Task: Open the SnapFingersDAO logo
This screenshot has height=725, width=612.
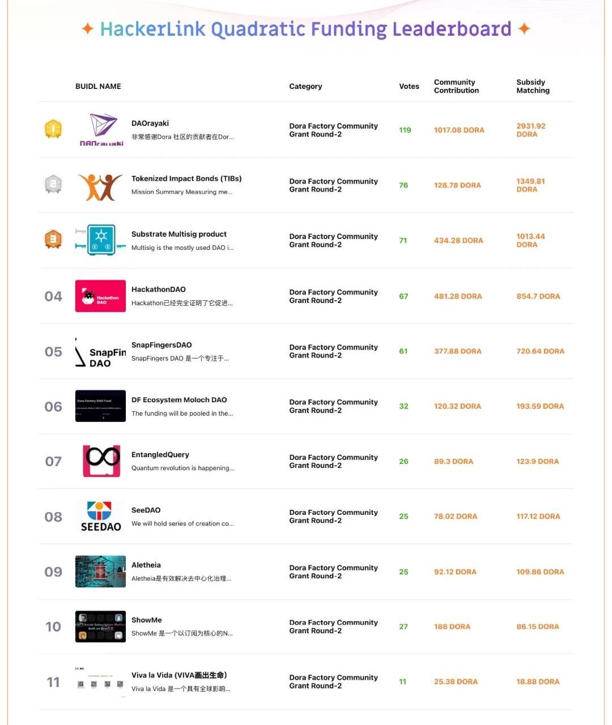Action: click(100, 352)
